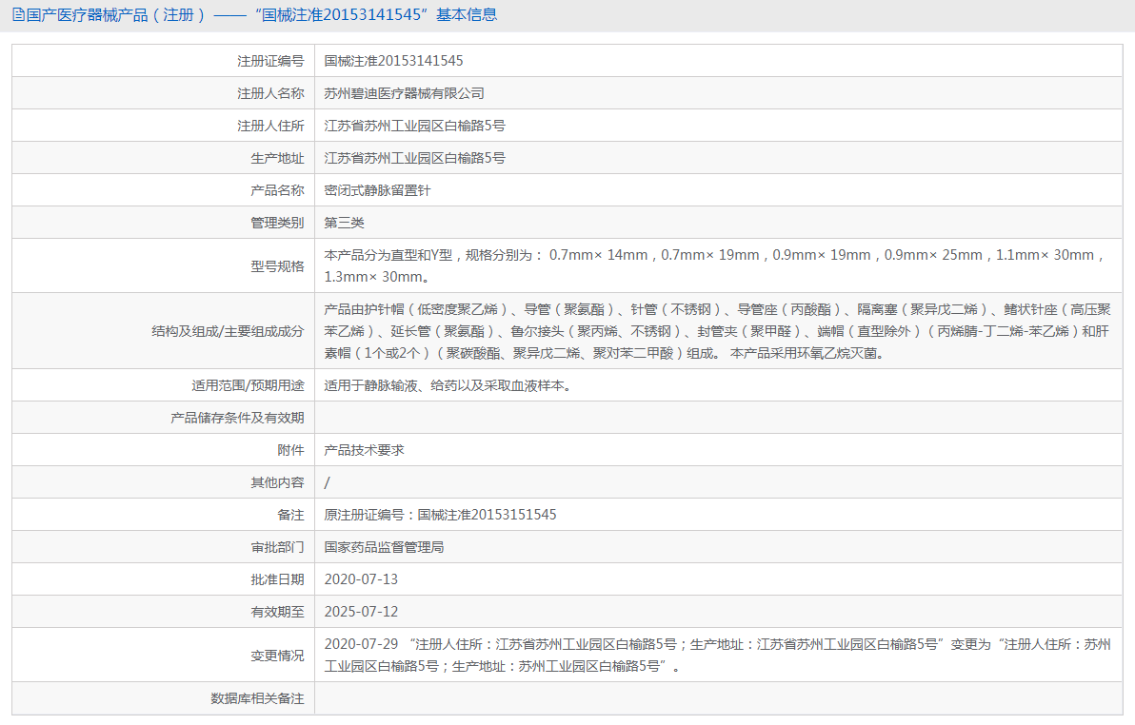Select production address value in 生产地址 row
The height and width of the screenshot is (725, 1135).
coord(415,158)
